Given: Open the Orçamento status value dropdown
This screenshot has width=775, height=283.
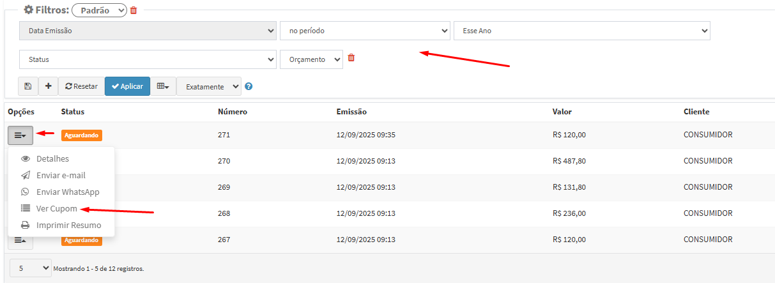Looking at the screenshot, I should pos(311,59).
